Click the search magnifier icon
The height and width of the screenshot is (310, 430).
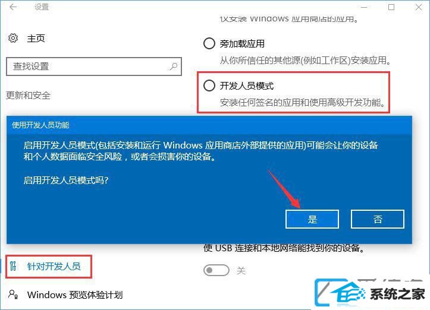[x=173, y=67]
